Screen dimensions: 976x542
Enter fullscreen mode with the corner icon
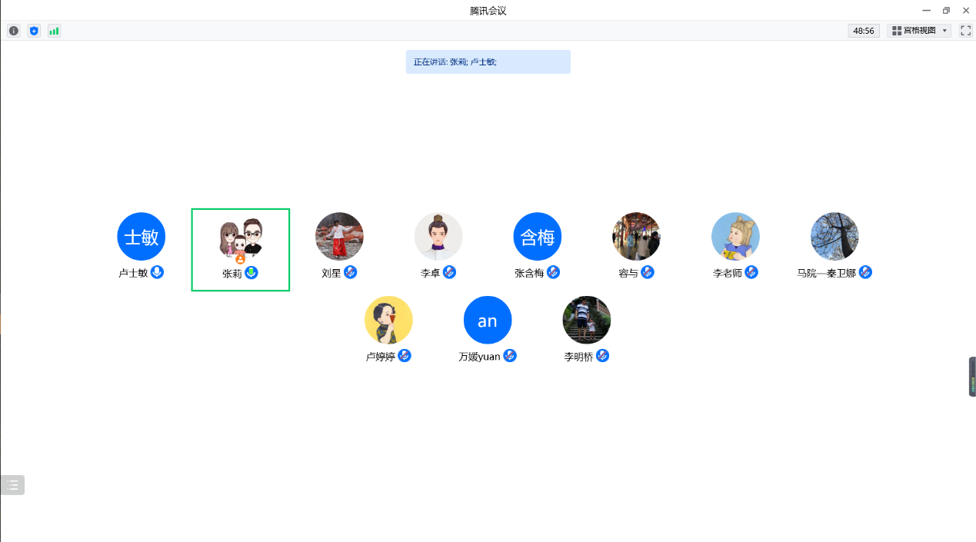(x=966, y=31)
